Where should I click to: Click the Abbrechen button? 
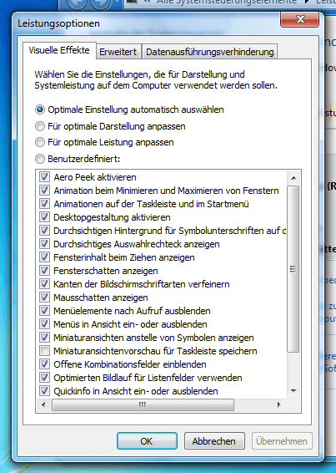[214, 441]
